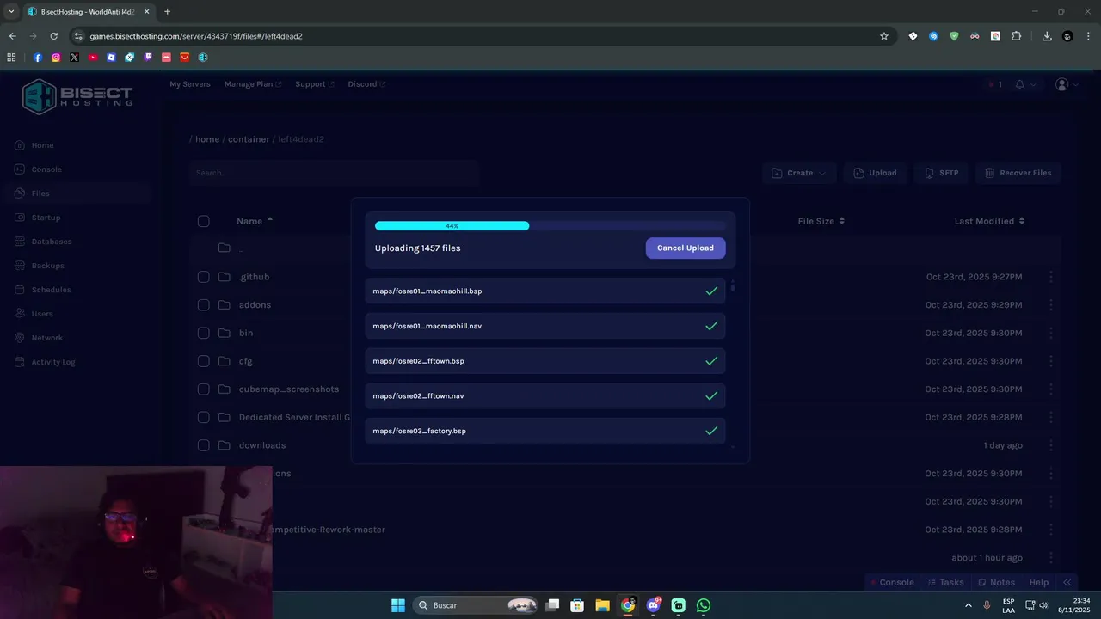Click the 'container' breadcrumb link
The width and height of the screenshot is (1101, 619).
click(x=249, y=139)
